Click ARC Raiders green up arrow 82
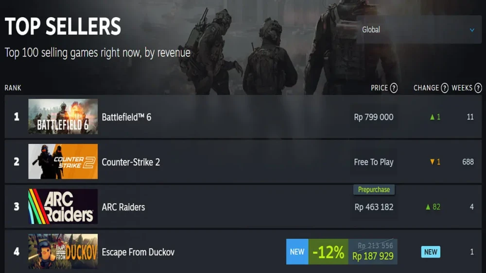Image resolution: width=486 pixels, height=273 pixels. 433,207
